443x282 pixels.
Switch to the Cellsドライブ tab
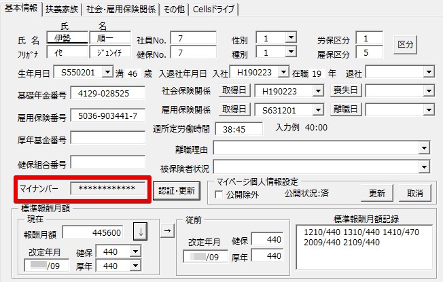coord(213,9)
